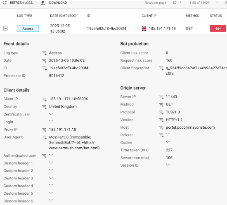Add filter for Client fingerprint

(161, 68)
